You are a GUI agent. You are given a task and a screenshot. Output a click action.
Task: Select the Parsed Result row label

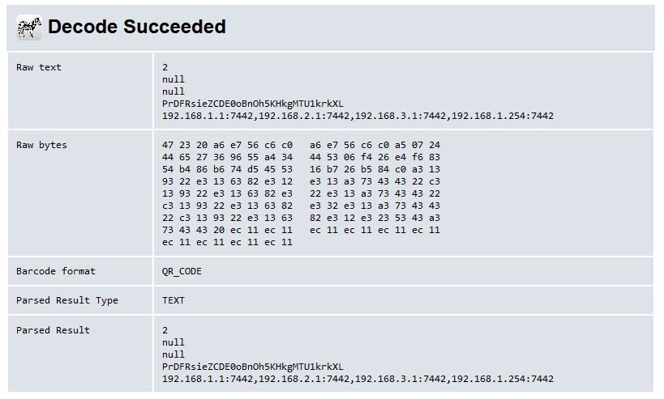coord(53,330)
